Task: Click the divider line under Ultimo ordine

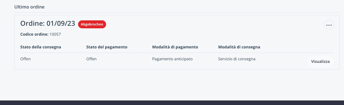Action: point(177,12)
